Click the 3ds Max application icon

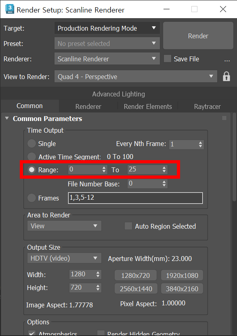coord(10,9)
